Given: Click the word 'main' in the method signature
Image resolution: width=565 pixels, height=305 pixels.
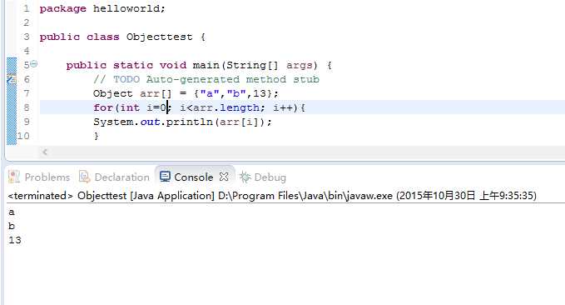Looking at the screenshot, I should coord(206,65).
